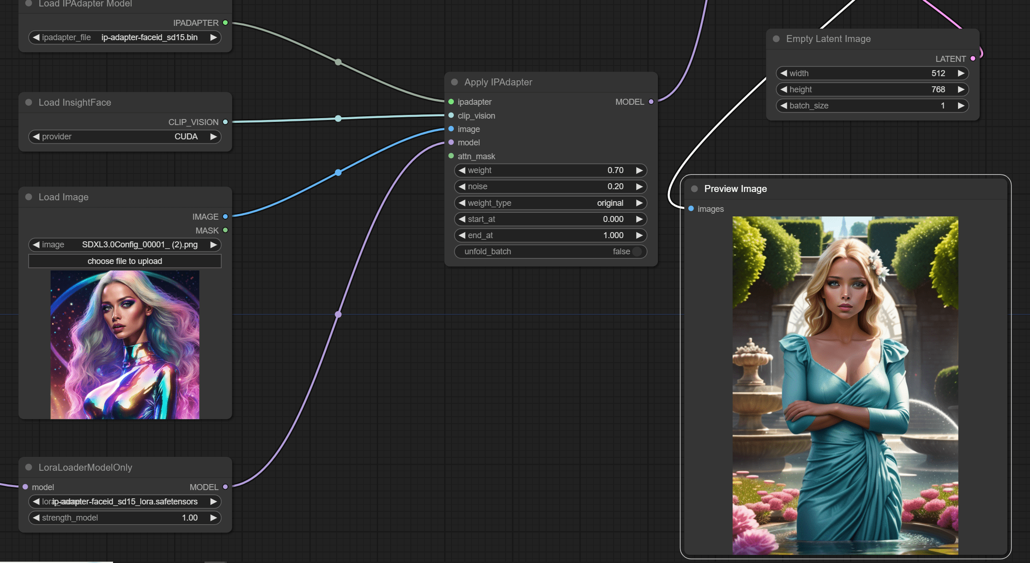Click the MASK output socket on Load Image
The image size is (1030, 563).
(x=225, y=230)
